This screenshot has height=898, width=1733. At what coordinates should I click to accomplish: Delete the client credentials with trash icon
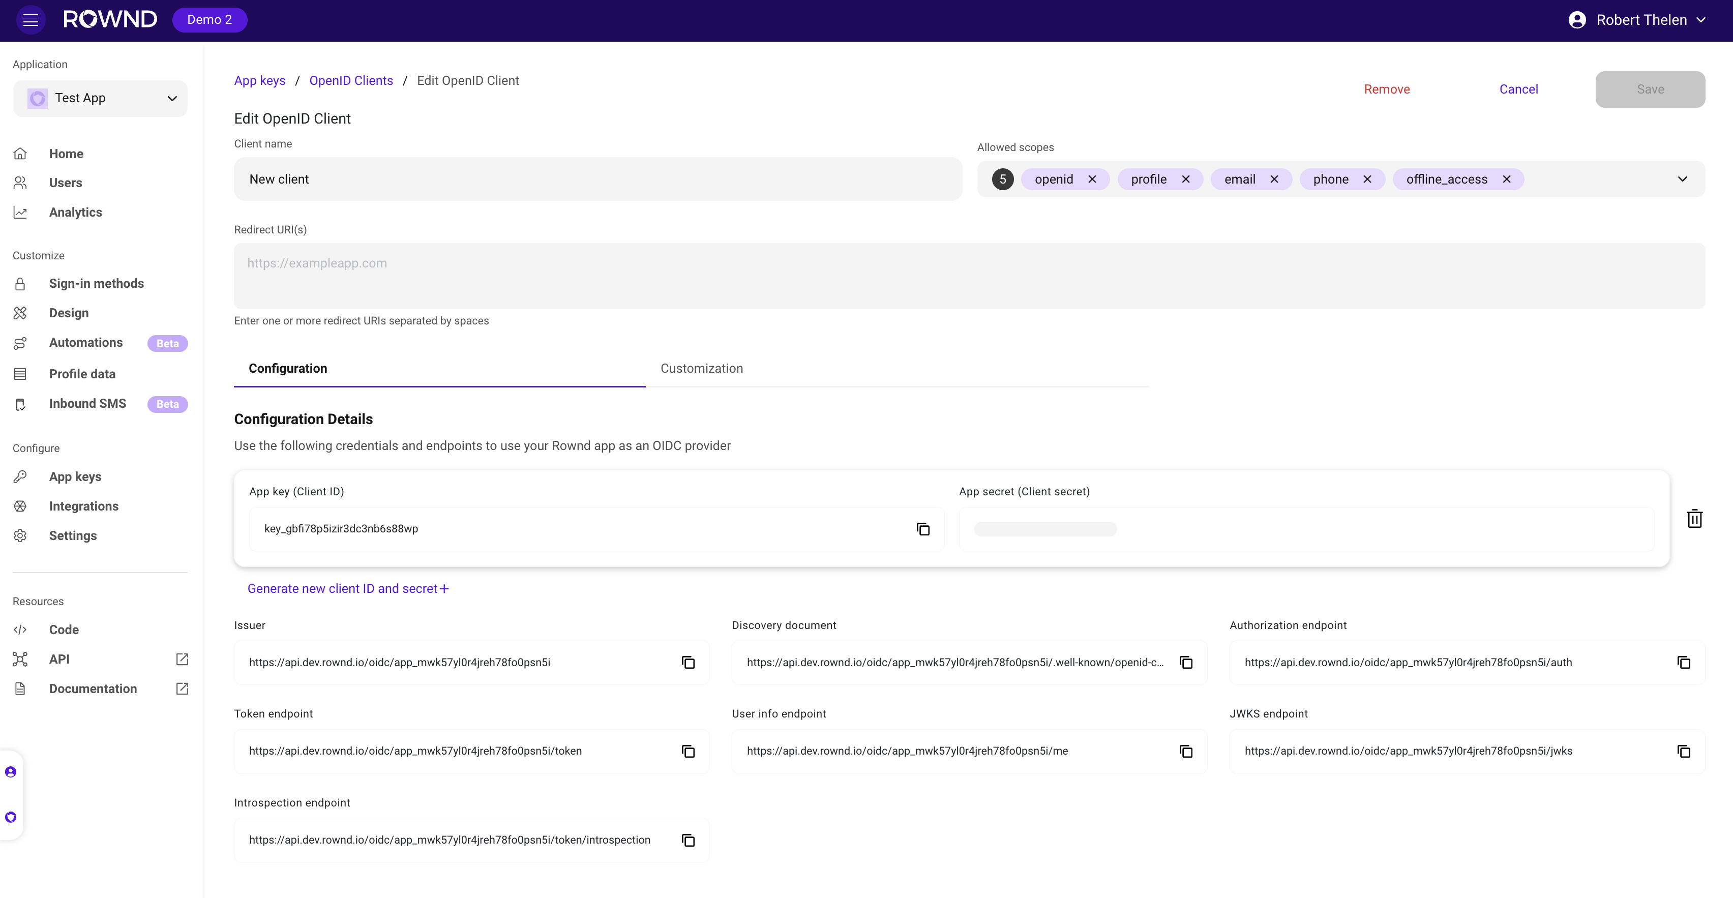1694,519
